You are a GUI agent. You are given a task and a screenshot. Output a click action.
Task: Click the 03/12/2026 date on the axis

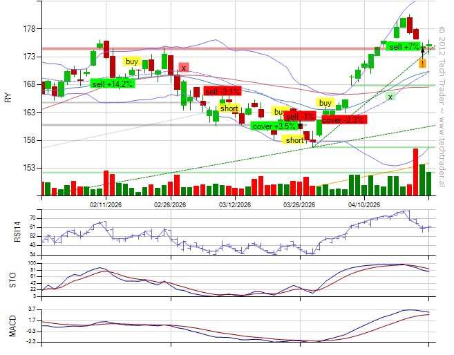[x=236, y=204]
